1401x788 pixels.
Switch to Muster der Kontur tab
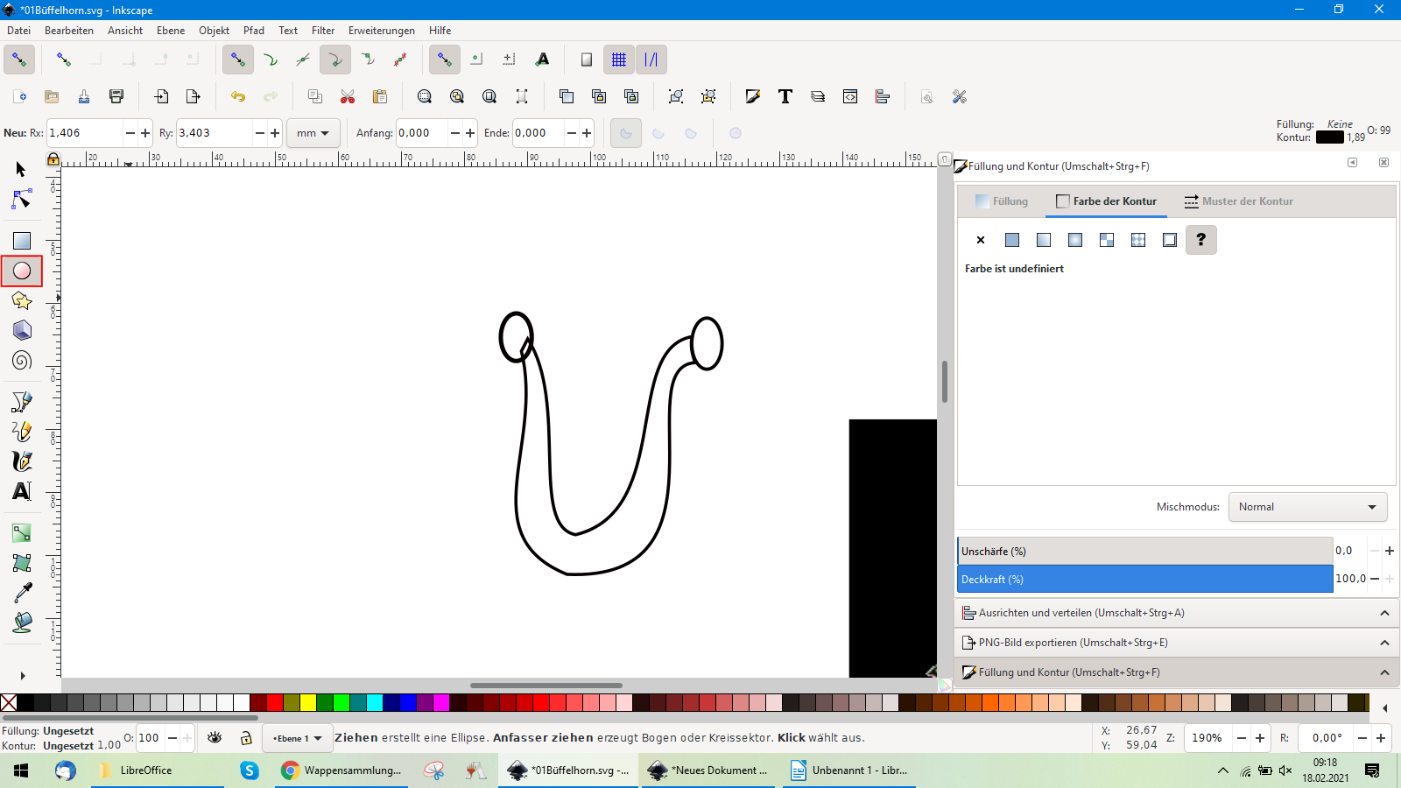tap(1238, 201)
